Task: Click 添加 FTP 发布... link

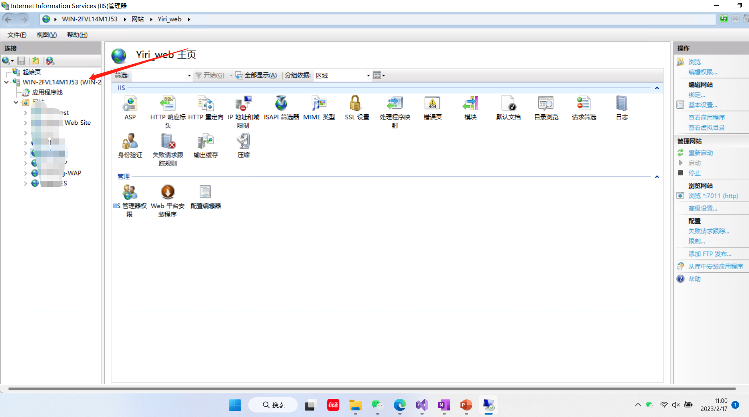Action: 710,254
